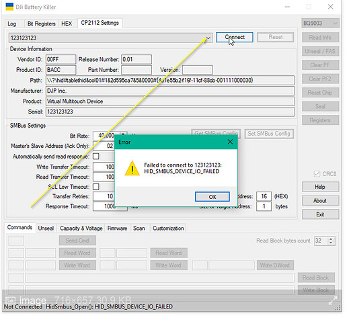Image resolution: width=351 pixels, height=336 pixels.
Task: Click the Reset Chip button
Action: (x=320, y=93)
